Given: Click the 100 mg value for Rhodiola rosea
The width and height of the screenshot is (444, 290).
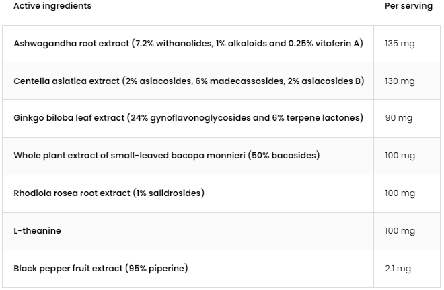Looking at the screenshot, I should point(400,193).
